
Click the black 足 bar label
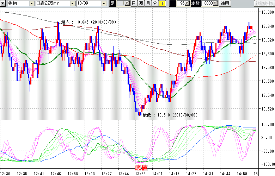click(112, 3)
